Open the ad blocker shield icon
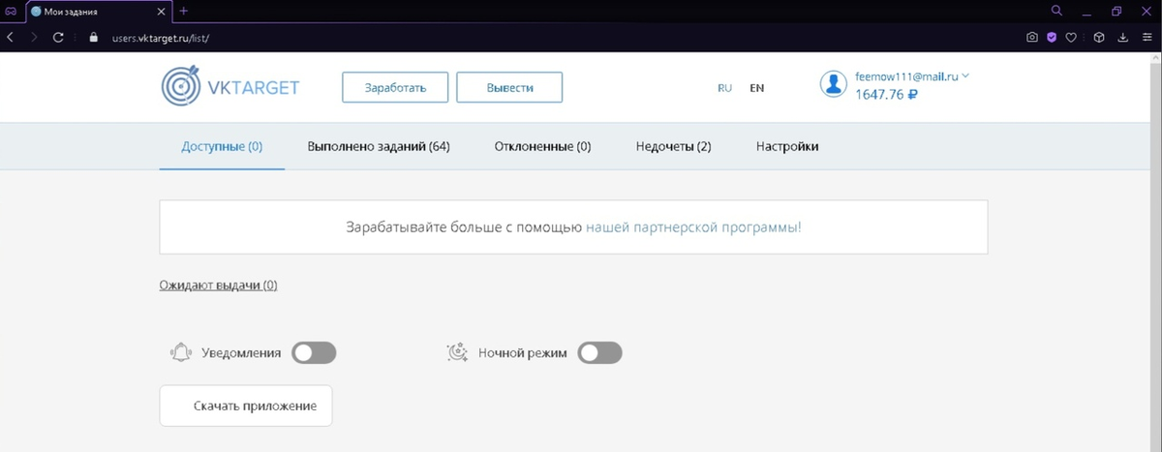Viewport: 1162px width, 452px height. (1052, 38)
